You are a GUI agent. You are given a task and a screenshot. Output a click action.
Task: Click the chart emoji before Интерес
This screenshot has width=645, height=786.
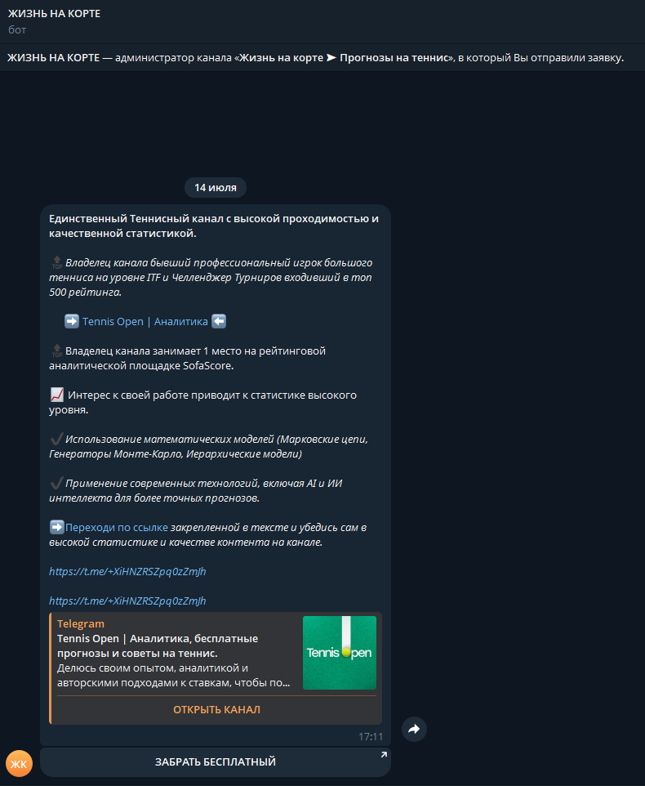pos(57,395)
